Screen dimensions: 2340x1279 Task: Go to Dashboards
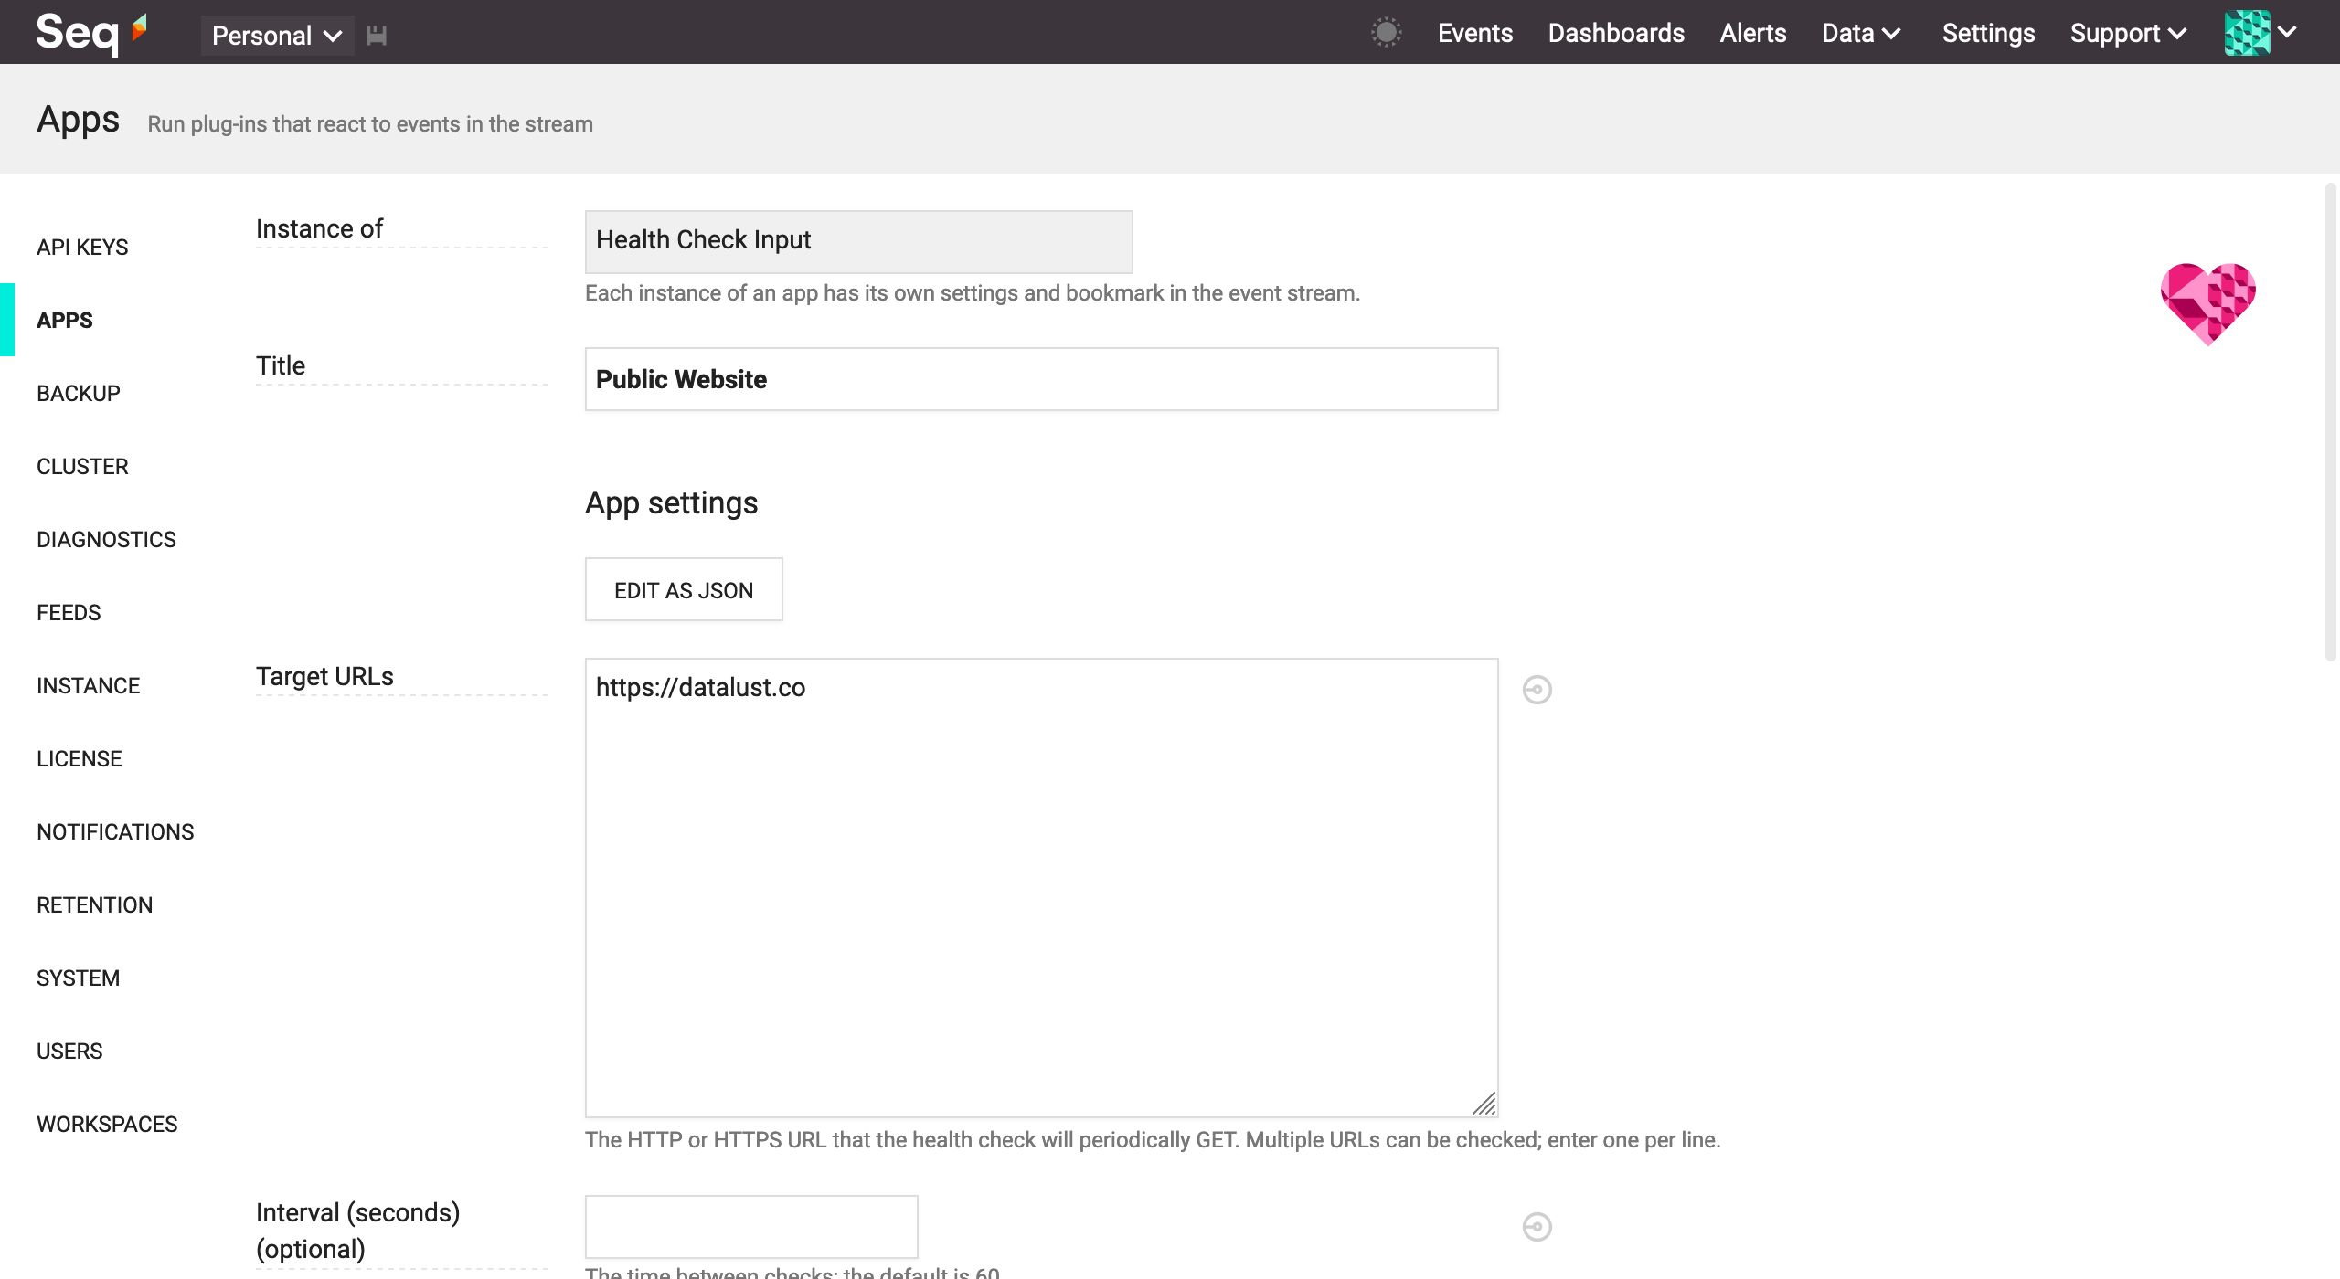pyautogui.click(x=1615, y=33)
